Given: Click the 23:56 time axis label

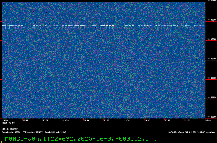Looking at the screenshot, I should [127, 120].
